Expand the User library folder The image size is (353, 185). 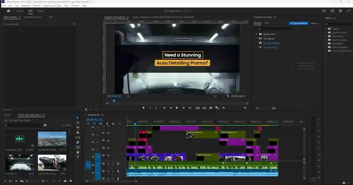[x=257, y=39]
